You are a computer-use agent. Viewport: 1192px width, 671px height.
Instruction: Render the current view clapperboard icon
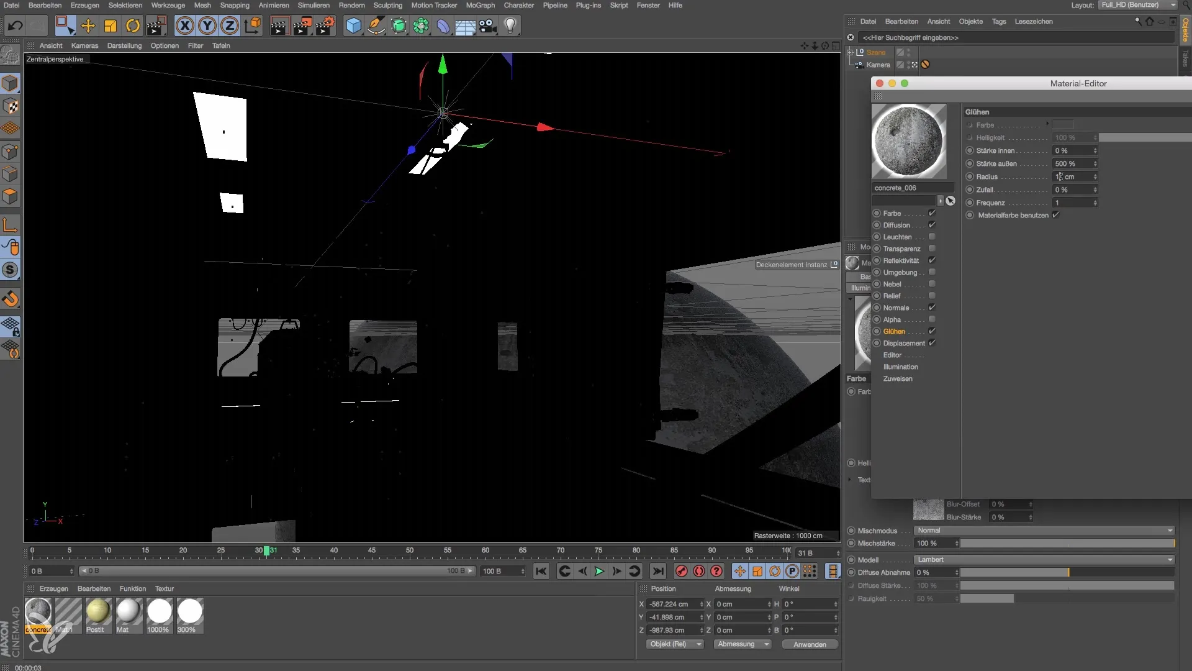tap(279, 25)
